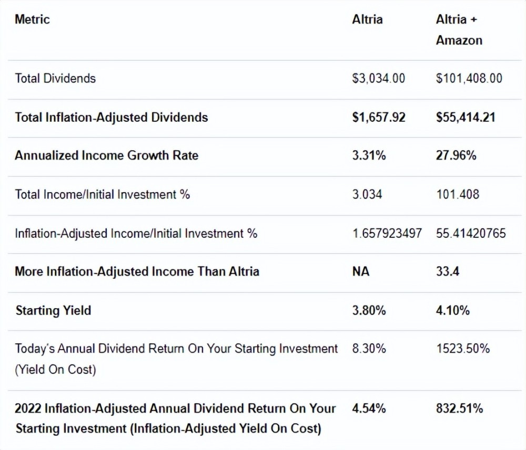Click the $55,414.21 value cell

coord(466,117)
